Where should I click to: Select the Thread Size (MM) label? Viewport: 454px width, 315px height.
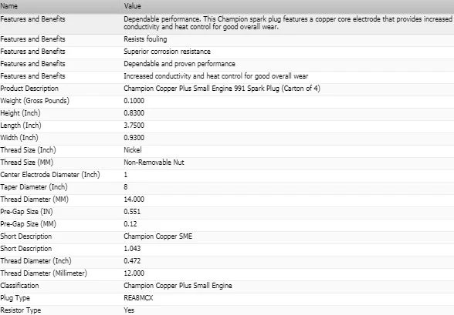click(26, 163)
